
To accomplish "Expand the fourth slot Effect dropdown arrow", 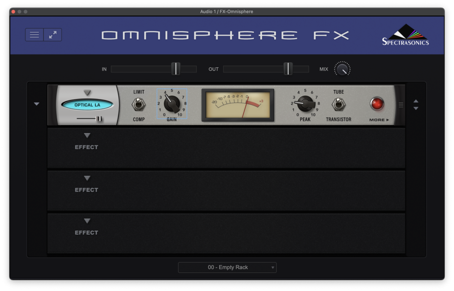I will pyautogui.click(x=87, y=221).
